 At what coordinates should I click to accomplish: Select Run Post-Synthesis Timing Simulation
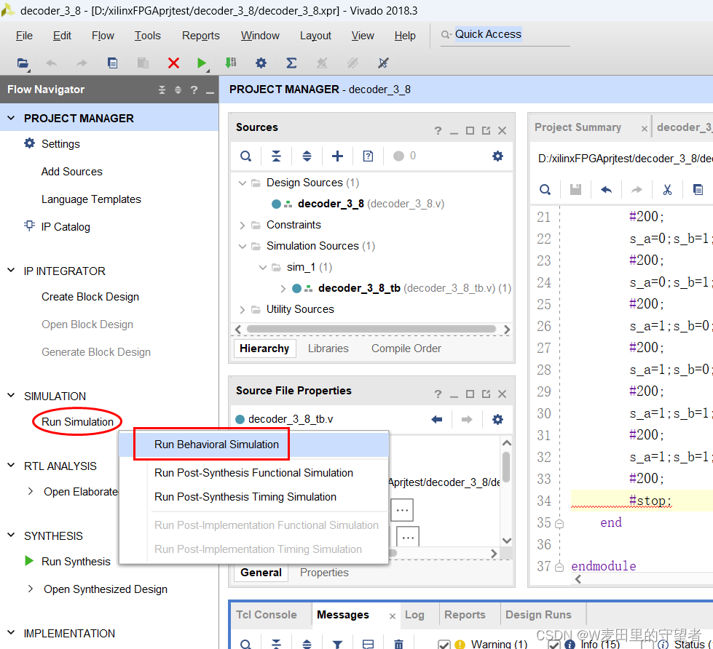pyautogui.click(x=254, y=497)
